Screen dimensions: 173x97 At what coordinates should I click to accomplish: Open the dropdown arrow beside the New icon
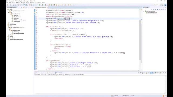(x=9, y=5)
